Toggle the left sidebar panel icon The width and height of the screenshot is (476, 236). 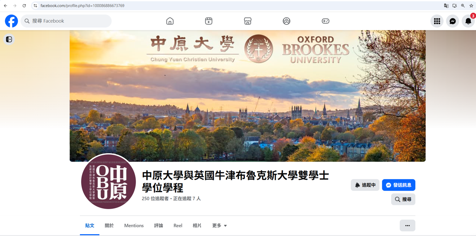coord(9,39)
